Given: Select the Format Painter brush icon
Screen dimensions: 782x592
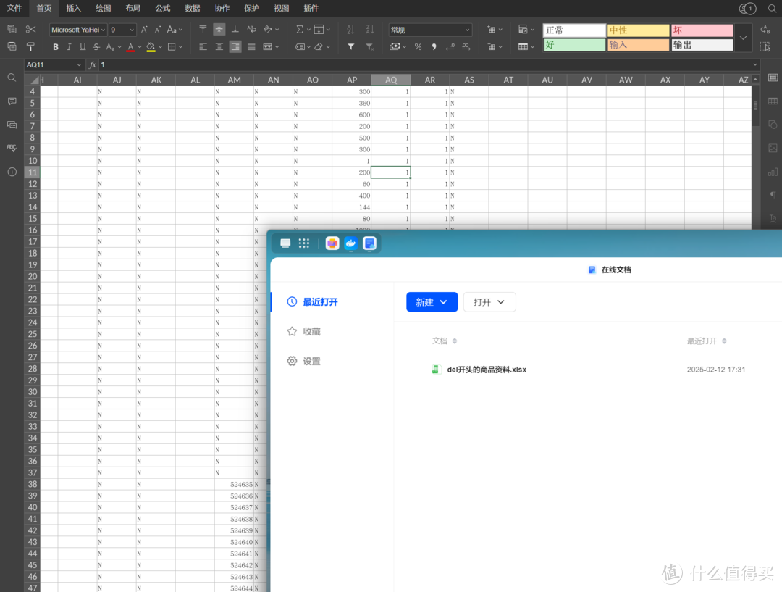Looking at the screenshot, I should pos(30,46).
